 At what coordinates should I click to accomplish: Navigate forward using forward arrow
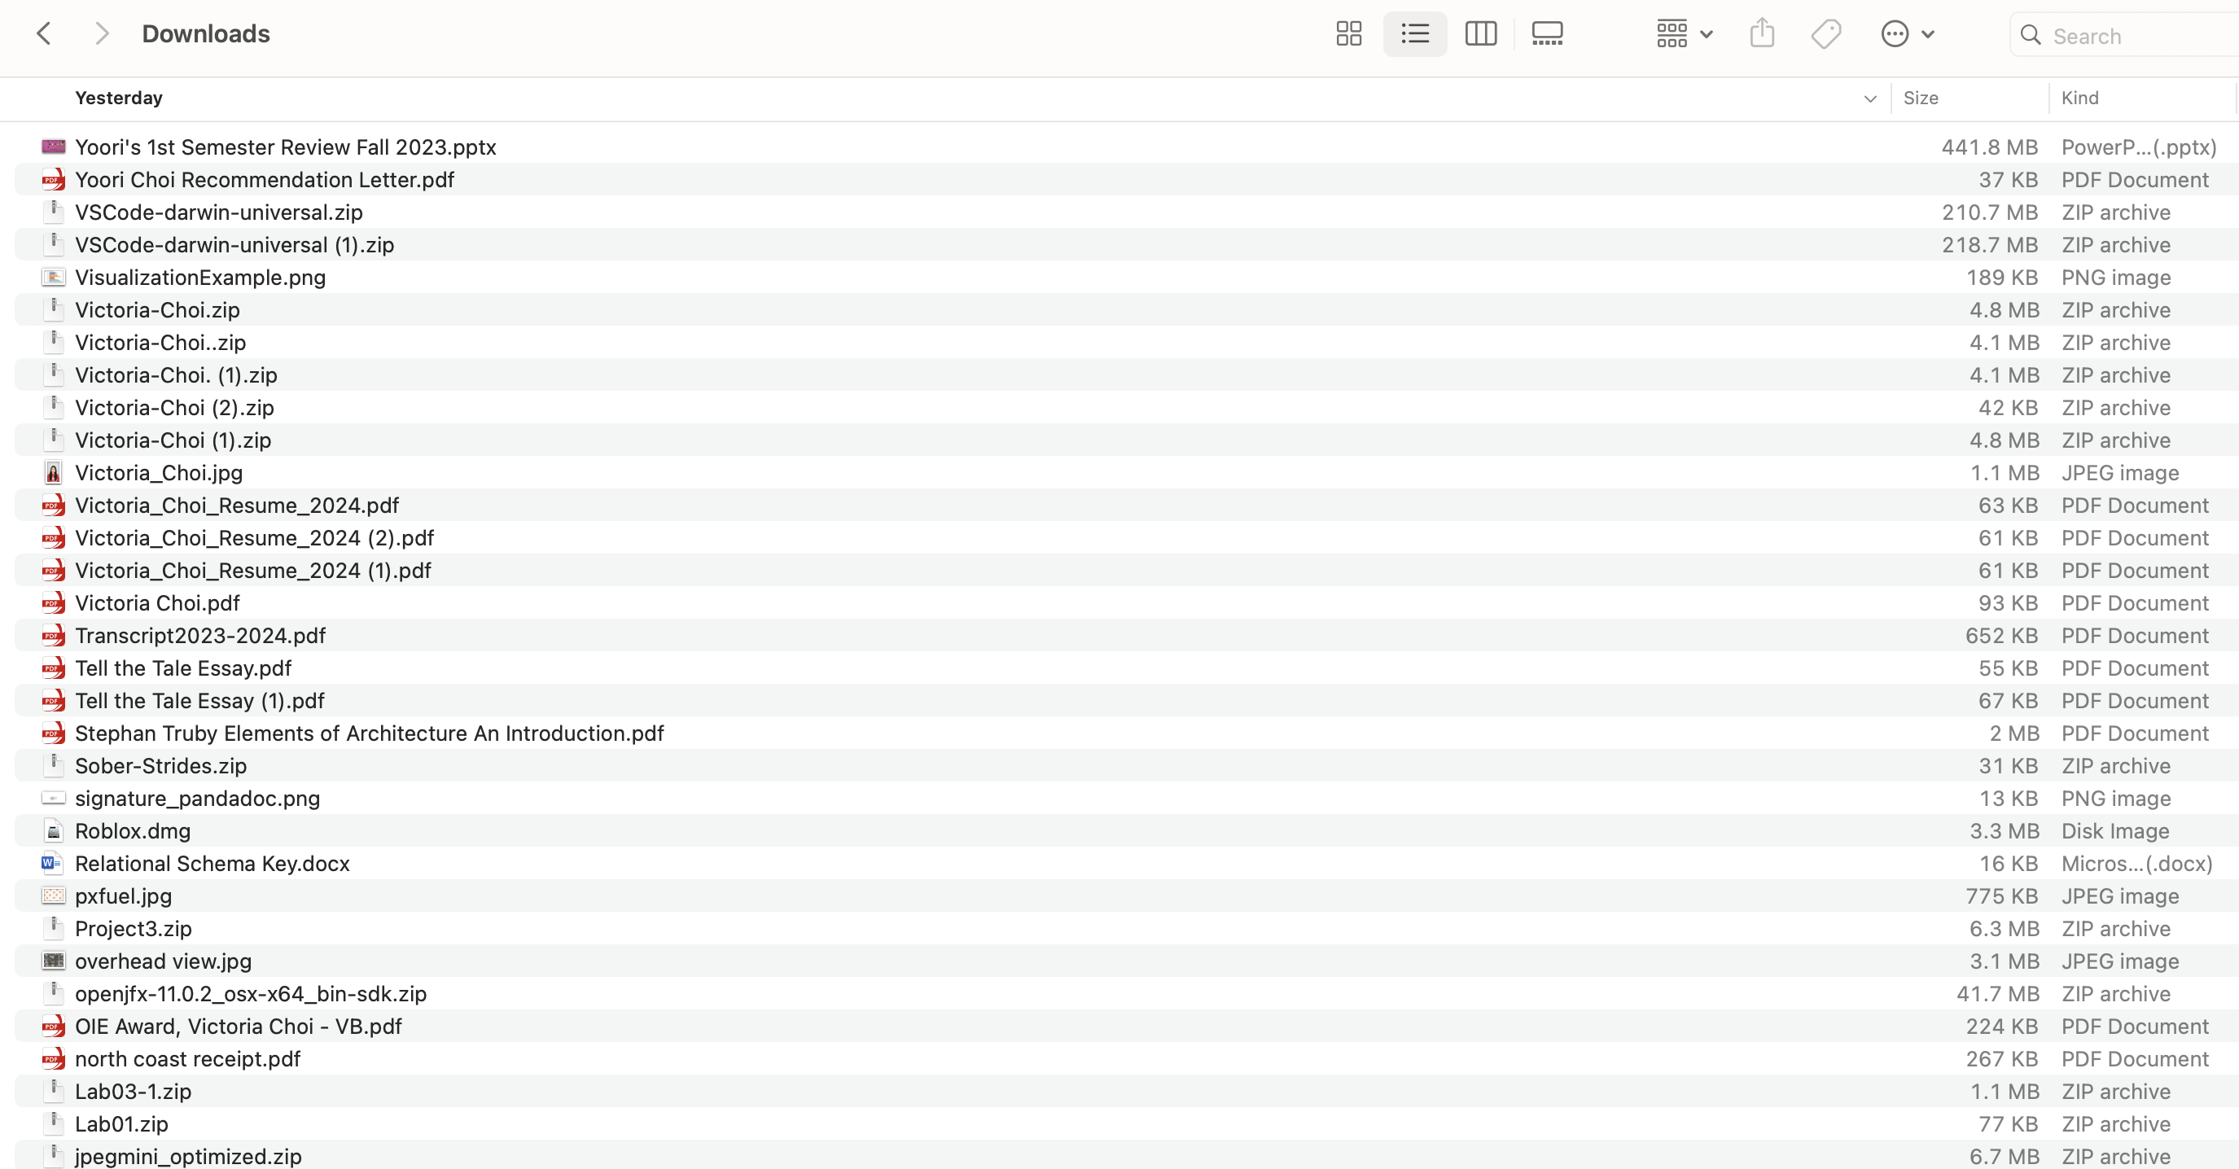click(99, 34)
